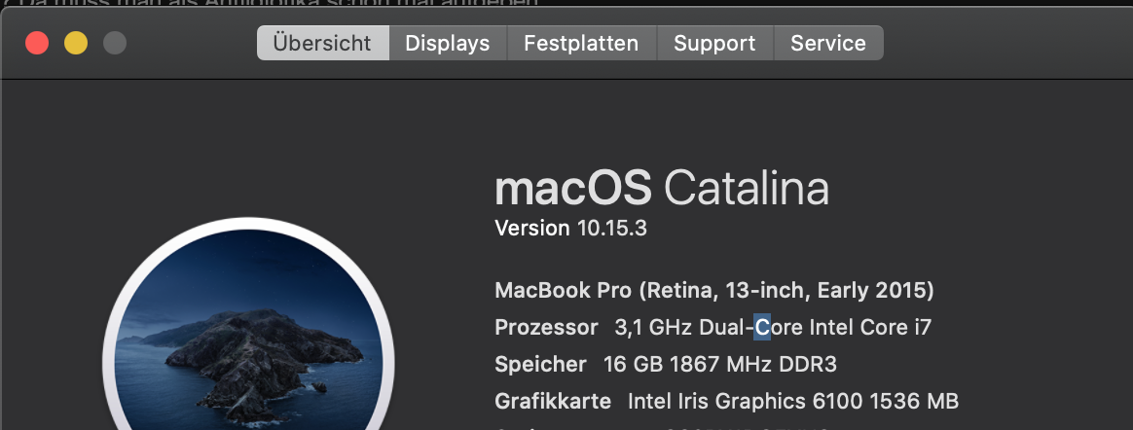Click the Grafikkarte label
The width and height of the screenshot is (1133, 430).
pyautogui.click(x=553, y=401)
